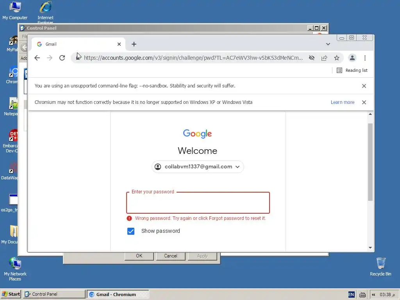Open the tracking protection eye icon in address bar
400x300 pixels.
(311, 58)
